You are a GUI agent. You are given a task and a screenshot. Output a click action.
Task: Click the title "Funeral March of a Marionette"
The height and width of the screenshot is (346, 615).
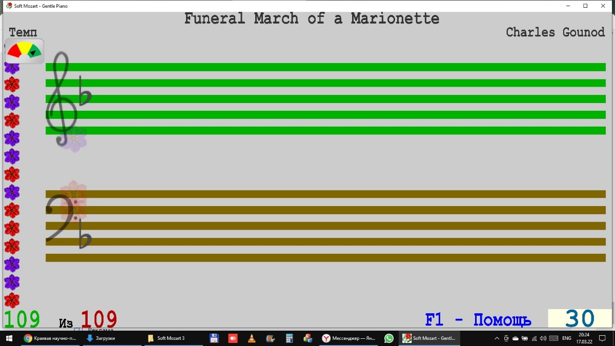pos(312,19)
